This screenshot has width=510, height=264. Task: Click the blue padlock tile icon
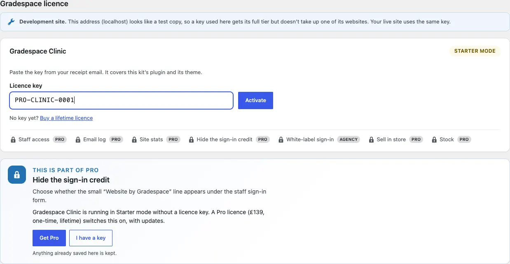17,175
